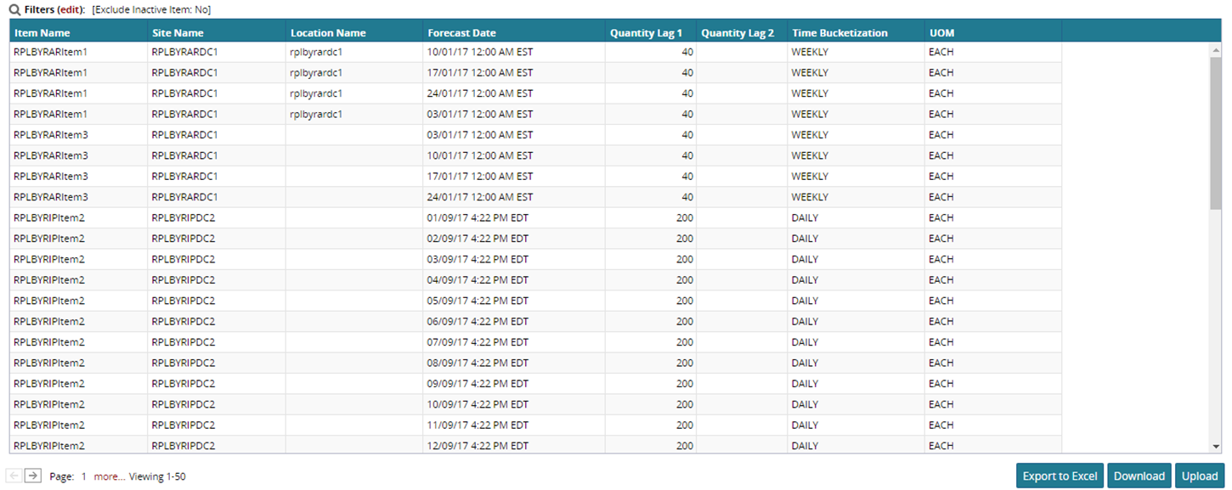The image size is (1232, 490).
Task: Click the Quantity Lag 2 column header
Action: pyautogui.click(x=738, y=33)
